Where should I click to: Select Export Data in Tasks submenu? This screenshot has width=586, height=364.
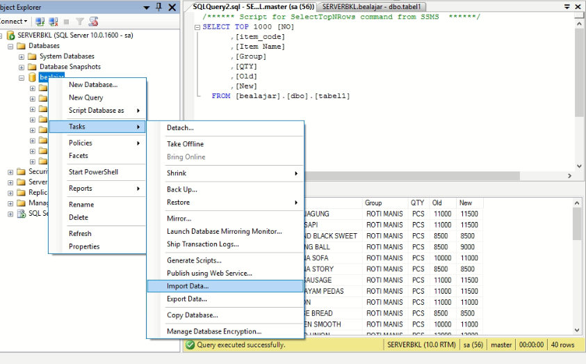[225, 299]
